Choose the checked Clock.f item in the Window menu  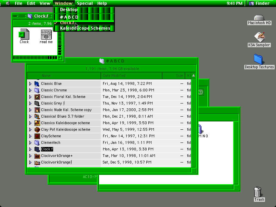[x=84, y=23]
